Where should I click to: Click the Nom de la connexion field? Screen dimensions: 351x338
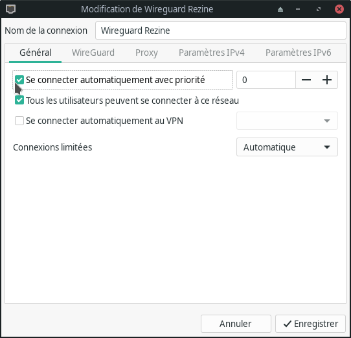pos(221,30)
